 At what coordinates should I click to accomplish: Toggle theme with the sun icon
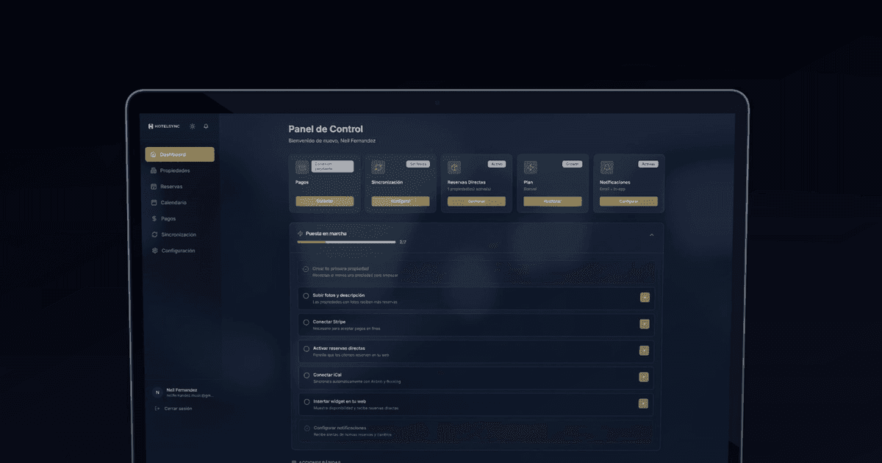click(192, 126)
